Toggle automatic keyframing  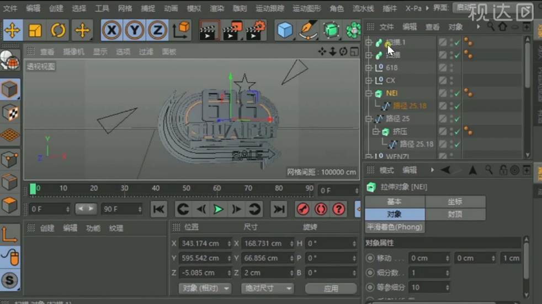[321, 209]
